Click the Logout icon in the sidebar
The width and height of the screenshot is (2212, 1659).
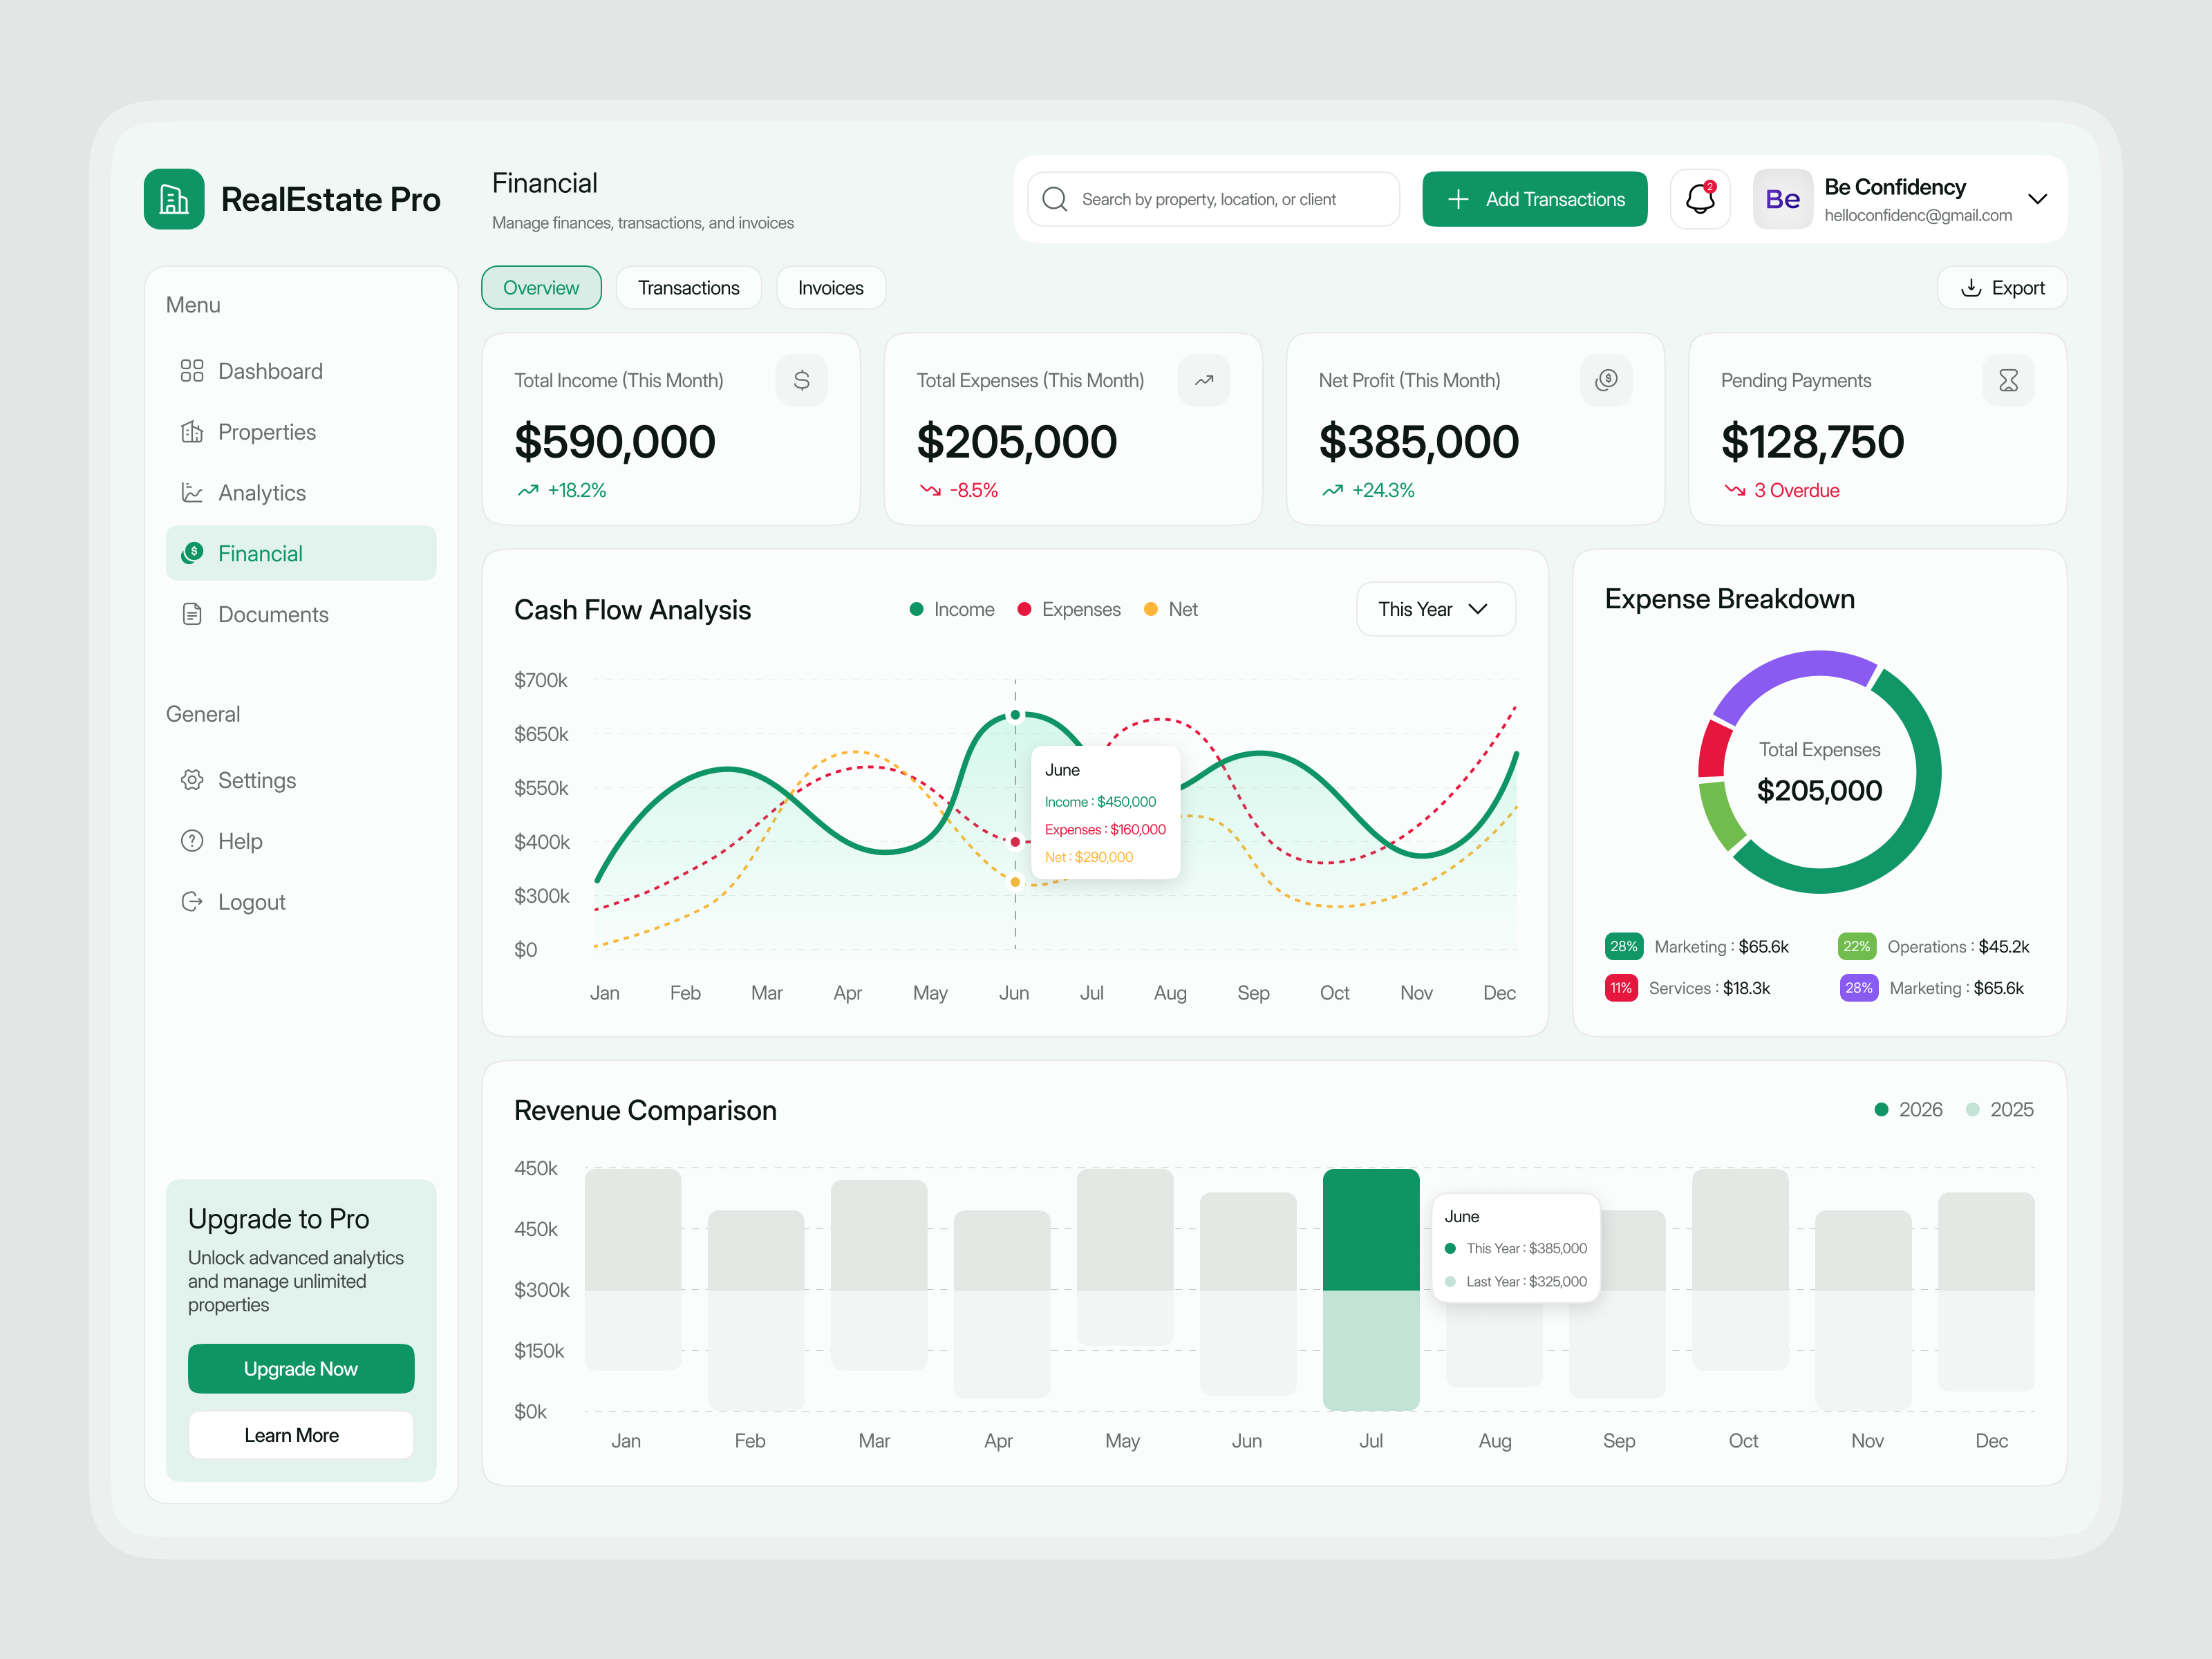tap(192, 901)
